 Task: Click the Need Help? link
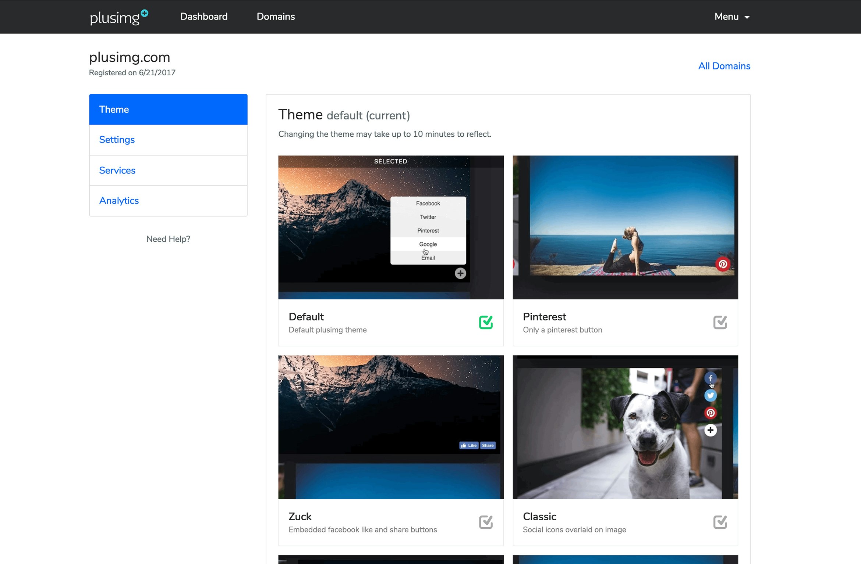tap(168, 239)
